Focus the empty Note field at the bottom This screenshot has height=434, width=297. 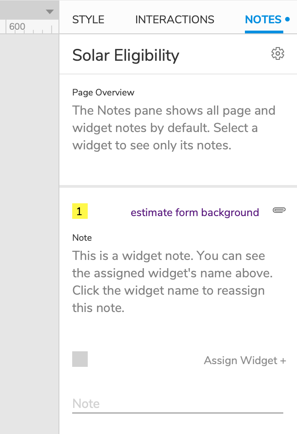point(177,404)
